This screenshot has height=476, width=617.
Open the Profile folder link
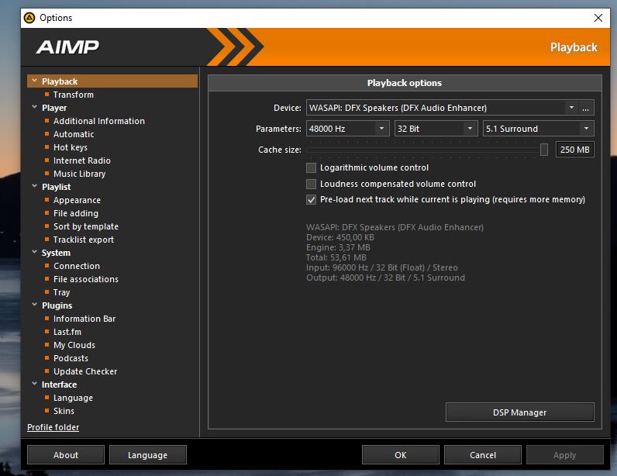[53, 427]
